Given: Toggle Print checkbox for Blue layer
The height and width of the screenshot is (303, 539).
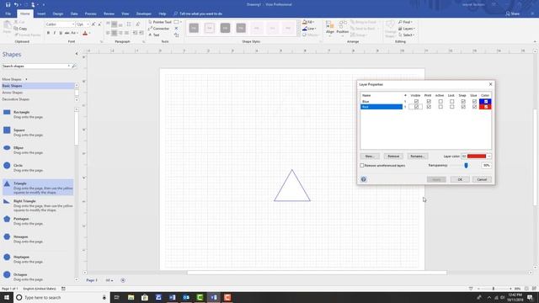Looking at the screenshot, I should point(429,101).
